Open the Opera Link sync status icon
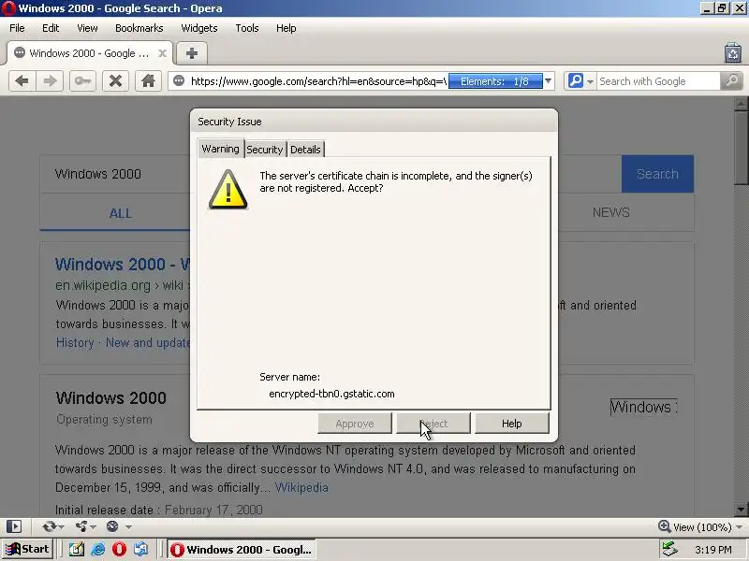This screenshot has height=561, width=749. point(49,526)
